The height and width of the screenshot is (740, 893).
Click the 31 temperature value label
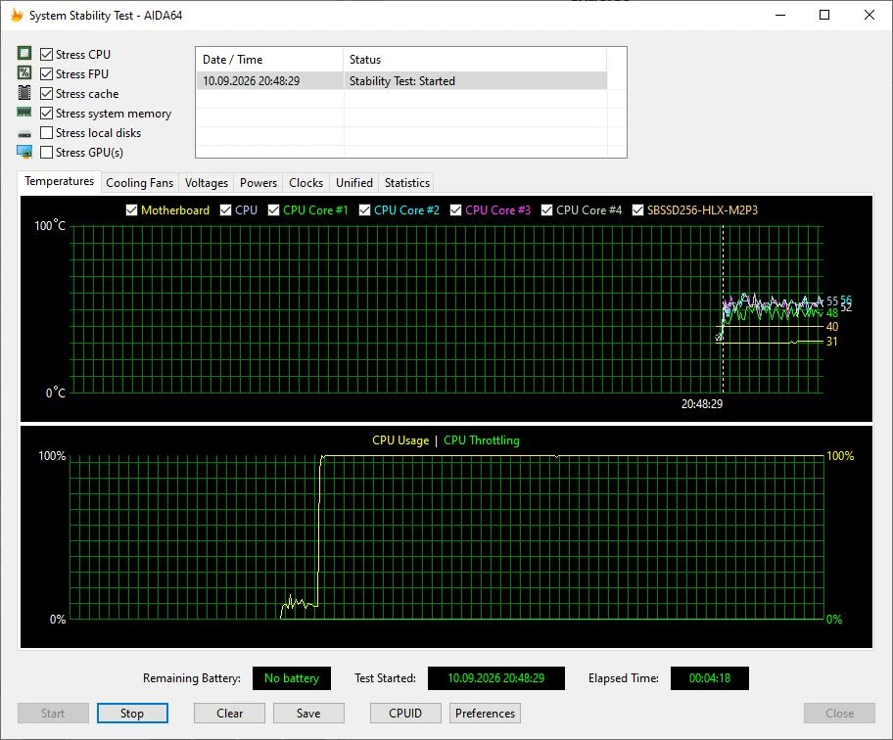pyautogui.click(x=832, y=342)
